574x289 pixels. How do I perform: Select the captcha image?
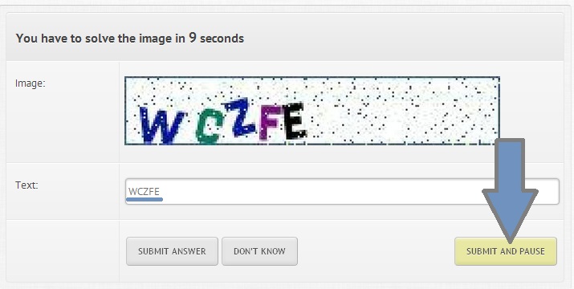click(x=312, y=111)
